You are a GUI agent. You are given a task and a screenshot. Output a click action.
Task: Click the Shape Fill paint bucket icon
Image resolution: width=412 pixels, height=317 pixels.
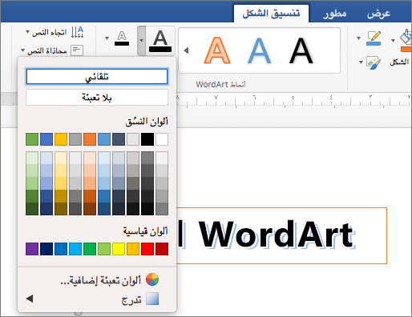[406, 41]
